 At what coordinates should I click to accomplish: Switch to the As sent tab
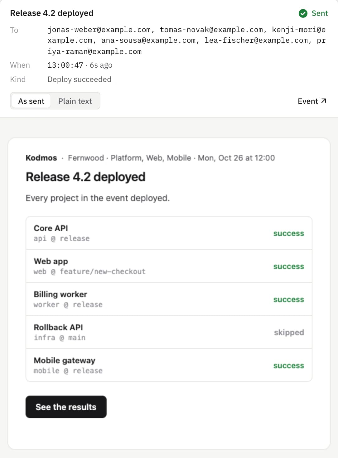click(x=31, y=101)
